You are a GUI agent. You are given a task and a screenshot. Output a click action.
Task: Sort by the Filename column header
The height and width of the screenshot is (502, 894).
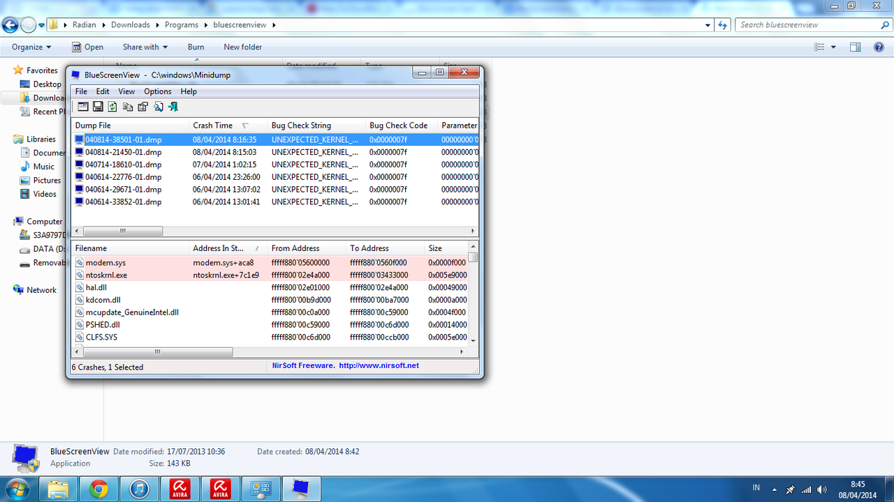point(131,248)
